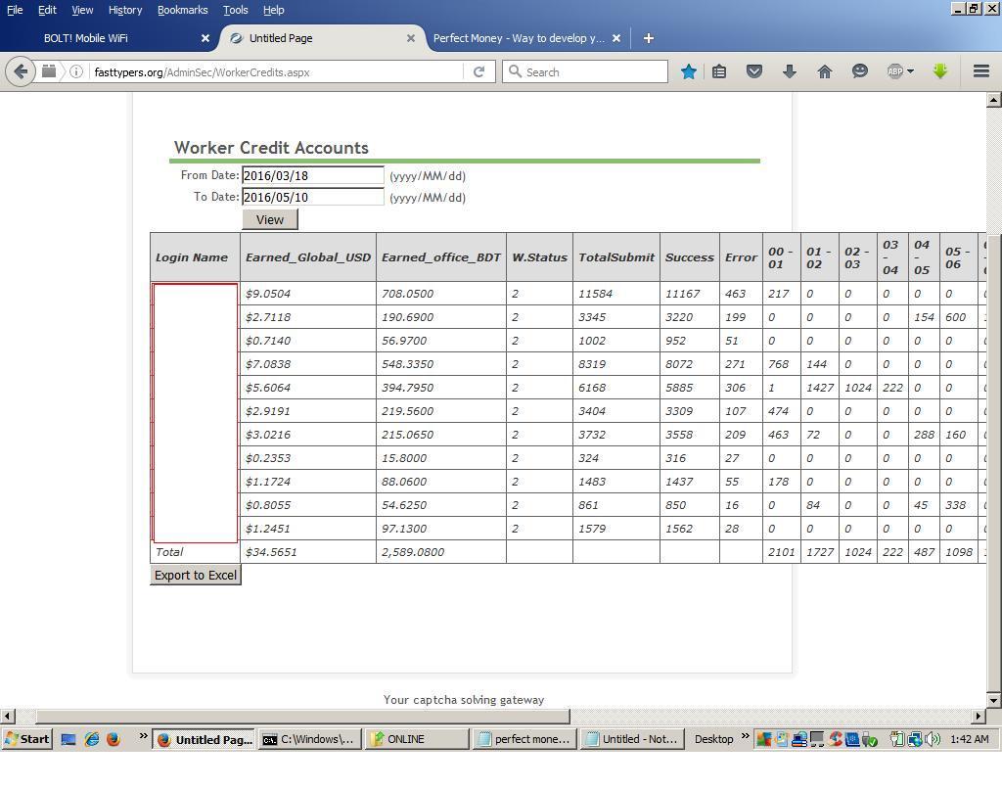Bookmark this page with the star icon

pyautogui.click(x=689, y=71)
